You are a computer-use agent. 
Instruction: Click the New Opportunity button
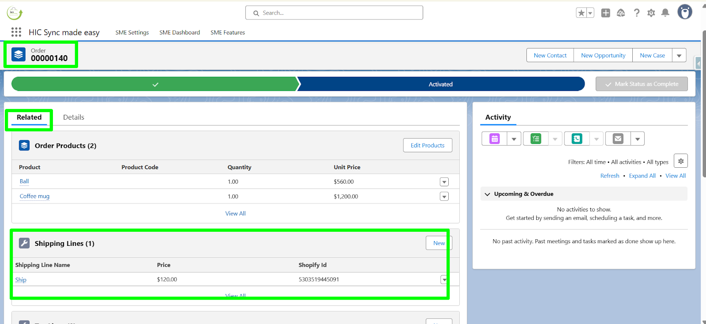[603, 55]
